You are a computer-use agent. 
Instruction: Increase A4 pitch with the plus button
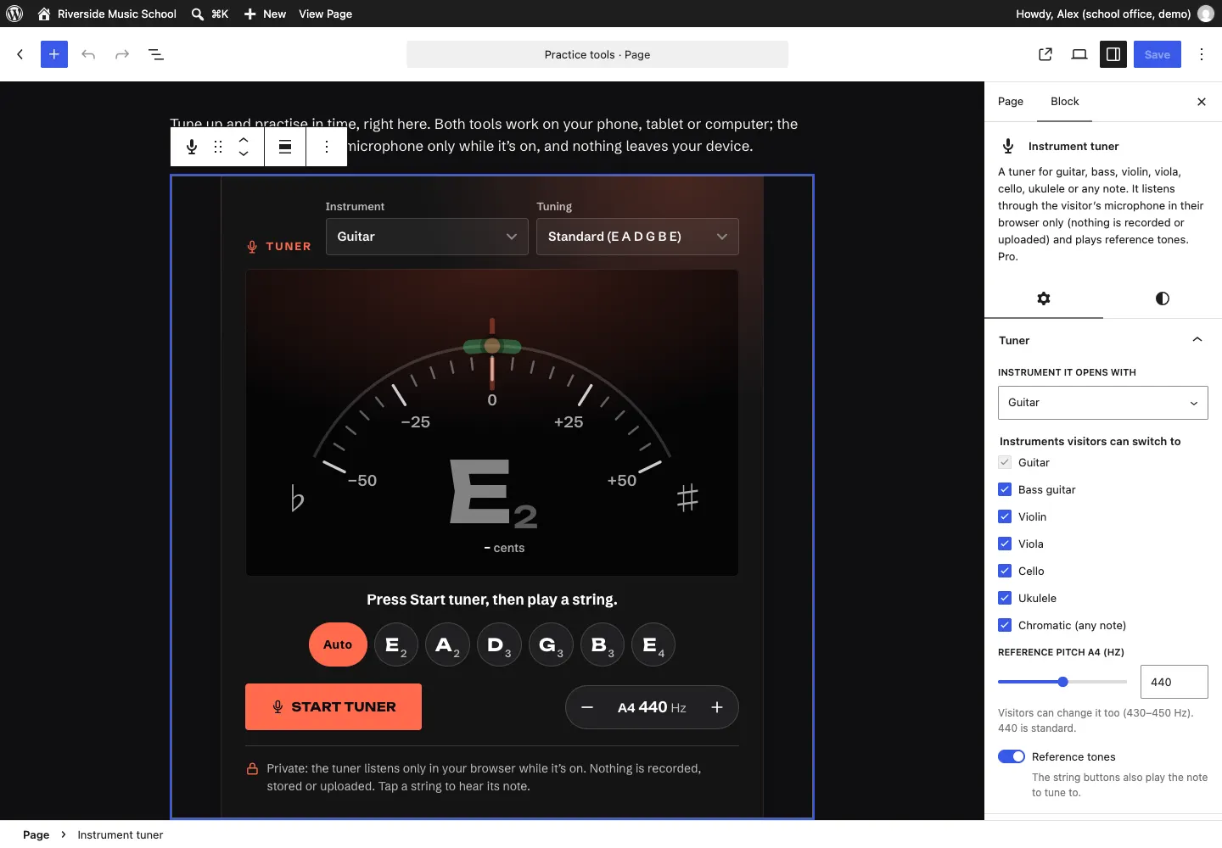click(x=717, y=707)
